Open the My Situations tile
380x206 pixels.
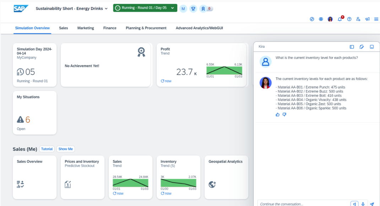point(35,113)
